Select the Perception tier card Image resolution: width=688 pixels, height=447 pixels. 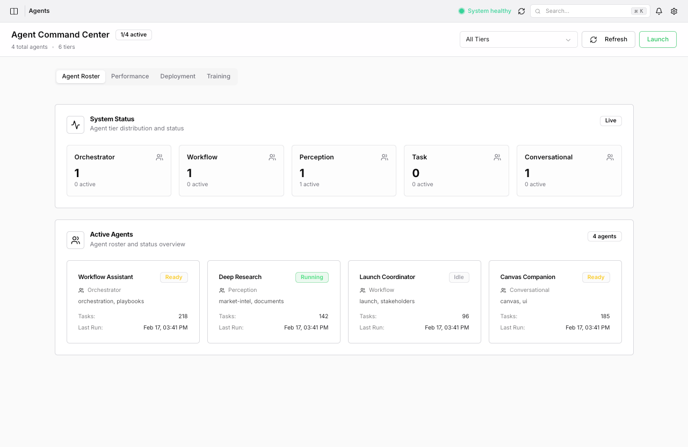344,171
